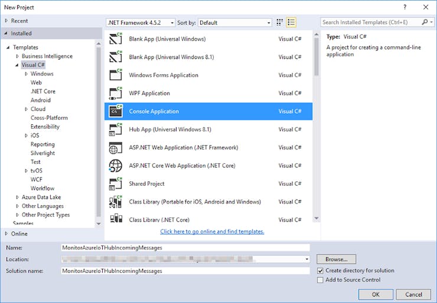
Task: Click the ASP.NET Core Web Application icon
Action: [x=116, y=166]
